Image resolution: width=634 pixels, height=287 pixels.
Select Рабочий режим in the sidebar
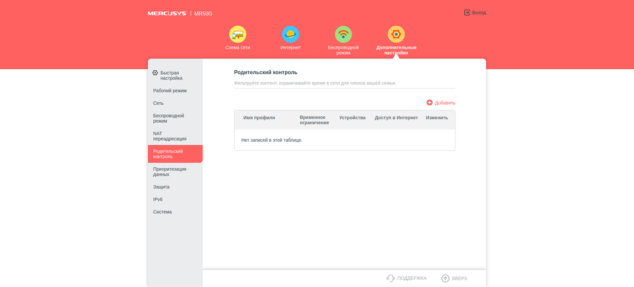click(170, 91)
